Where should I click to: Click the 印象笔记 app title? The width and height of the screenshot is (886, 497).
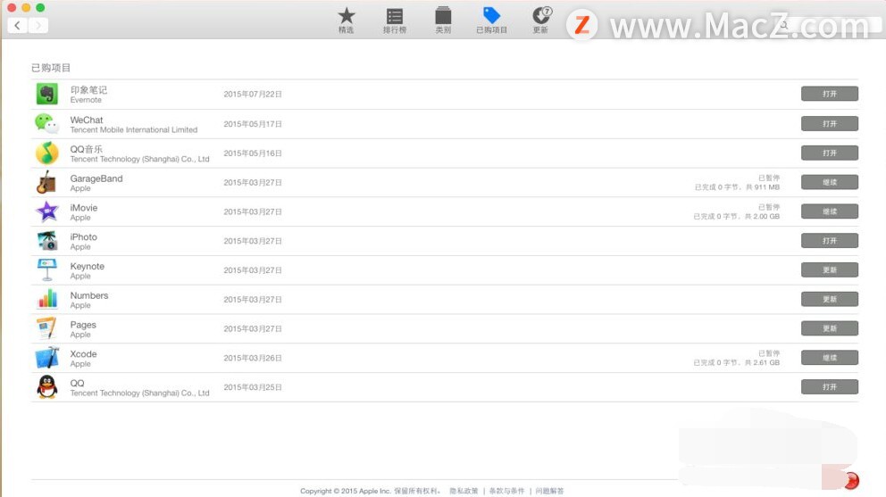pos(88,90)
